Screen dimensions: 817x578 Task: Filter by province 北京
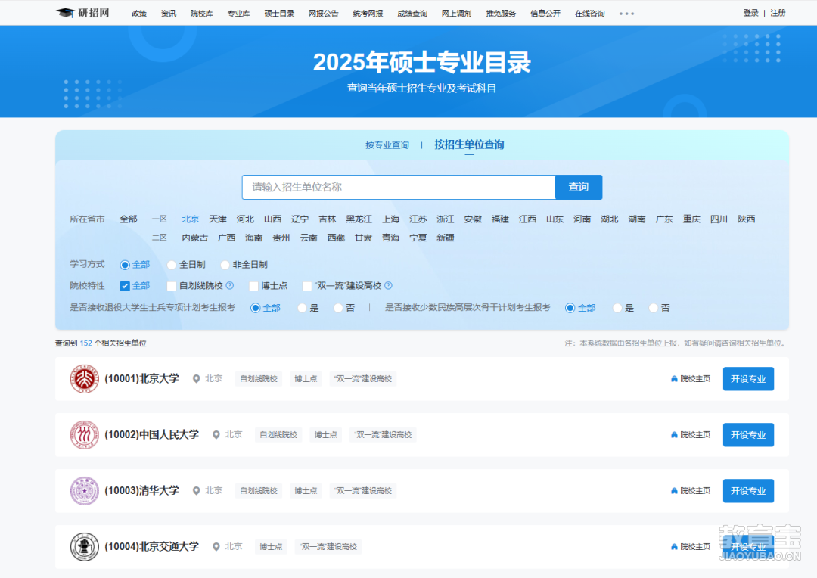pyautogui.click(x=190, y=219)
